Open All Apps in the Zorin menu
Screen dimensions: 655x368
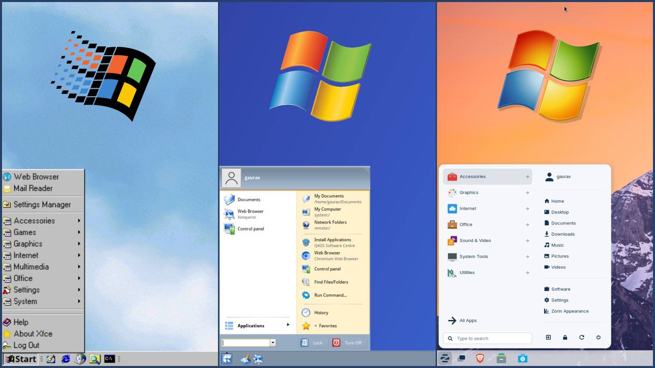coord(468,321)
